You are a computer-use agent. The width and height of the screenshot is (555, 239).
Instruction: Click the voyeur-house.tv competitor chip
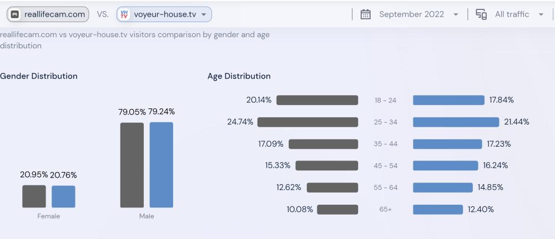(164, 14)
